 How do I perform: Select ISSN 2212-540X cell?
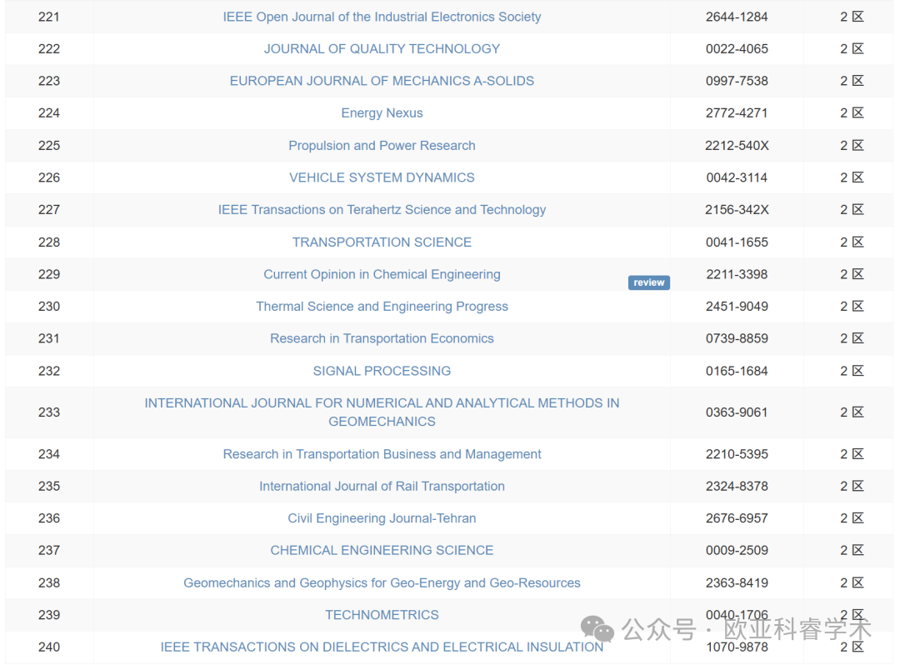click(737, 145)
